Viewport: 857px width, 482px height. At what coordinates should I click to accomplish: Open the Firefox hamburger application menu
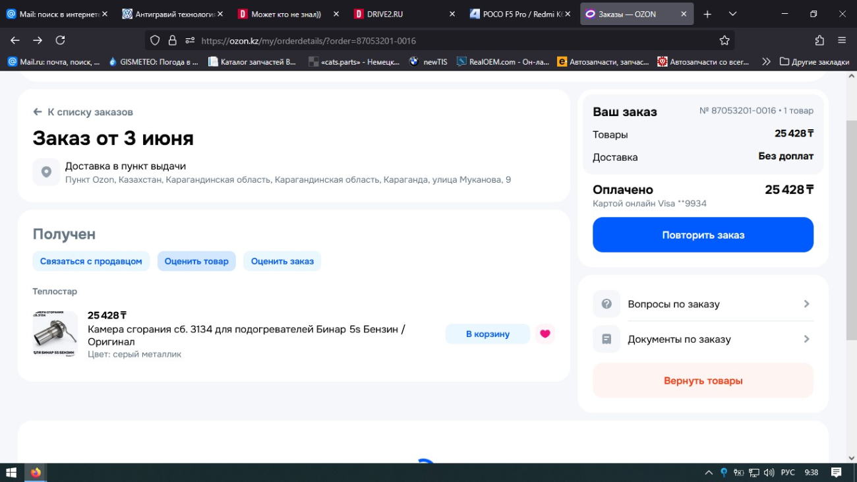tap(842, 40)
